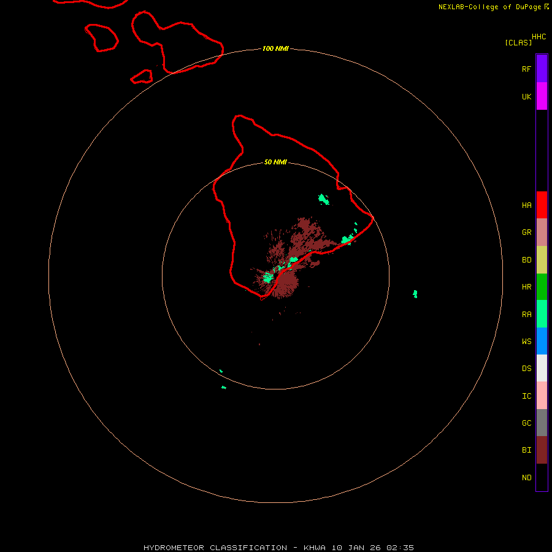Screen dimensions: 552x552
Task: Click the IC legend label
Action: [x=526, y=396]
